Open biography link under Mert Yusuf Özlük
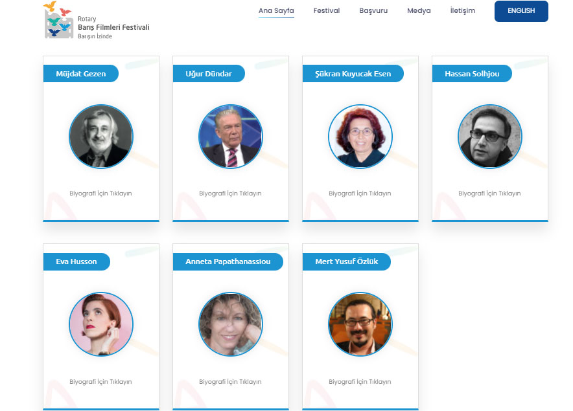 click(x=360, y=382)
